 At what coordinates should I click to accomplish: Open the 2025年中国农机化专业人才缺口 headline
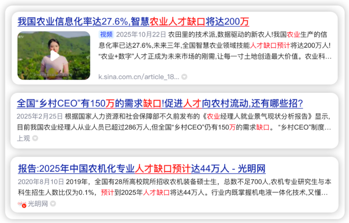141,169
